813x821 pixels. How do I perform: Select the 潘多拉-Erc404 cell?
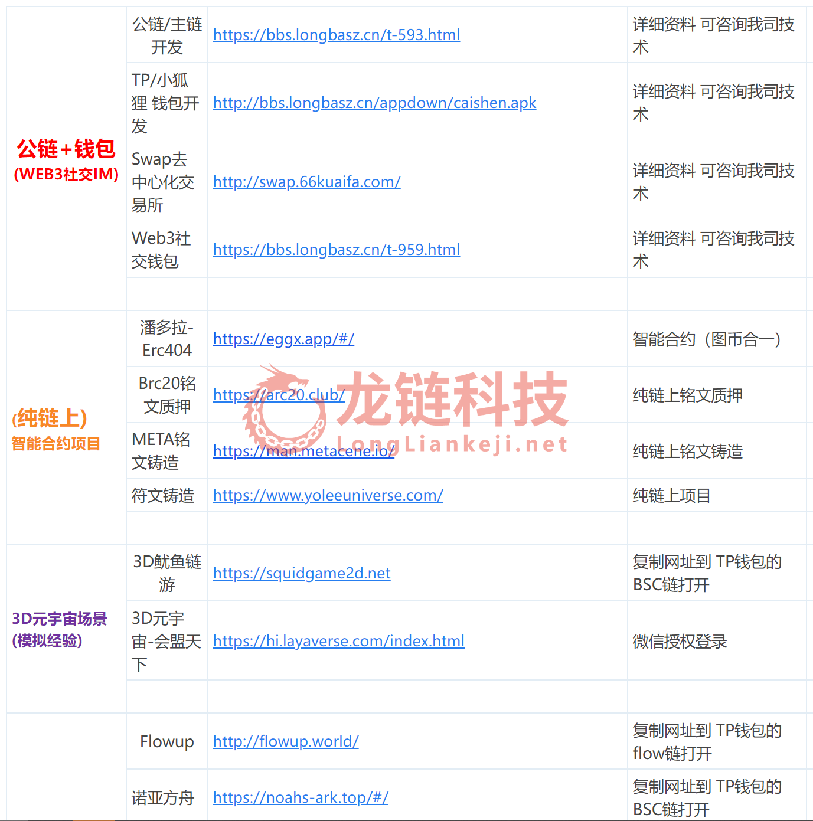point(167,339)
